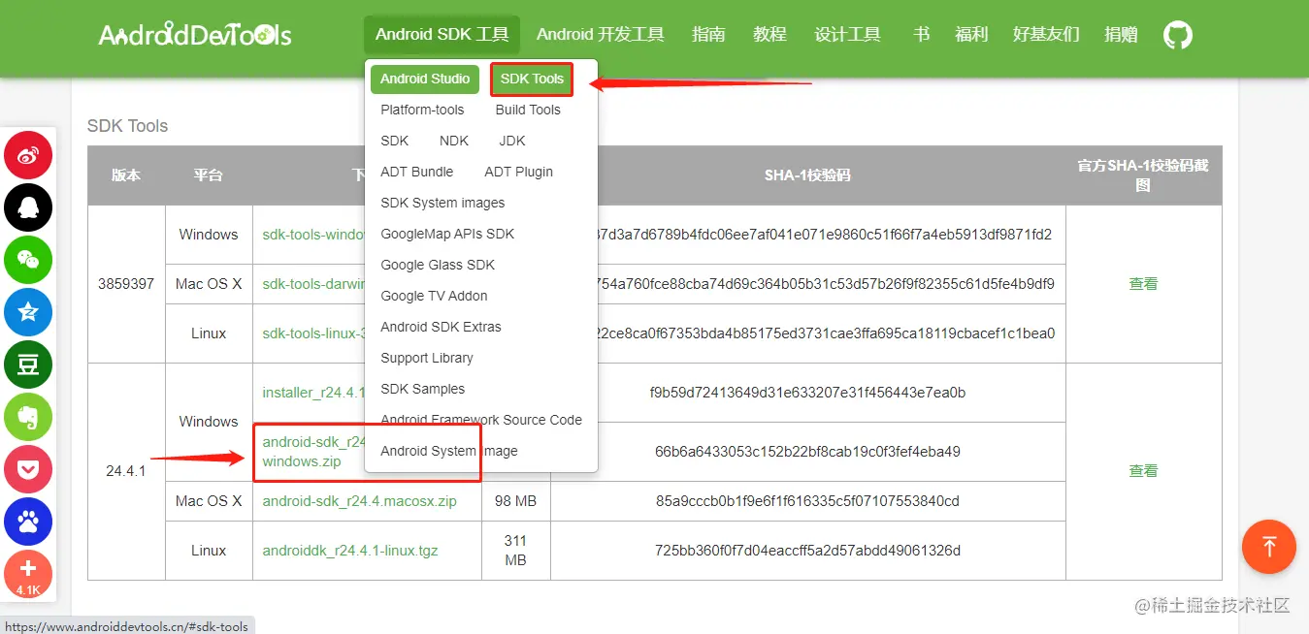Click SHA-1 value 85a9cccb0b1f9e6f1f616335c5f07107553840cd
Screen dimensions: 1309x634
[x=807, y=501]
